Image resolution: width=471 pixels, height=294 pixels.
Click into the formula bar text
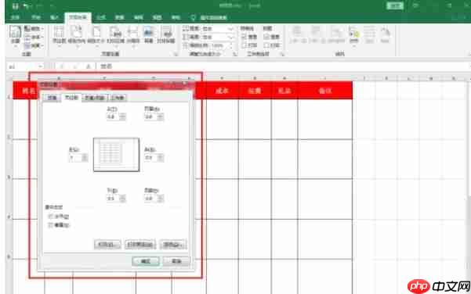pos(282,66)
